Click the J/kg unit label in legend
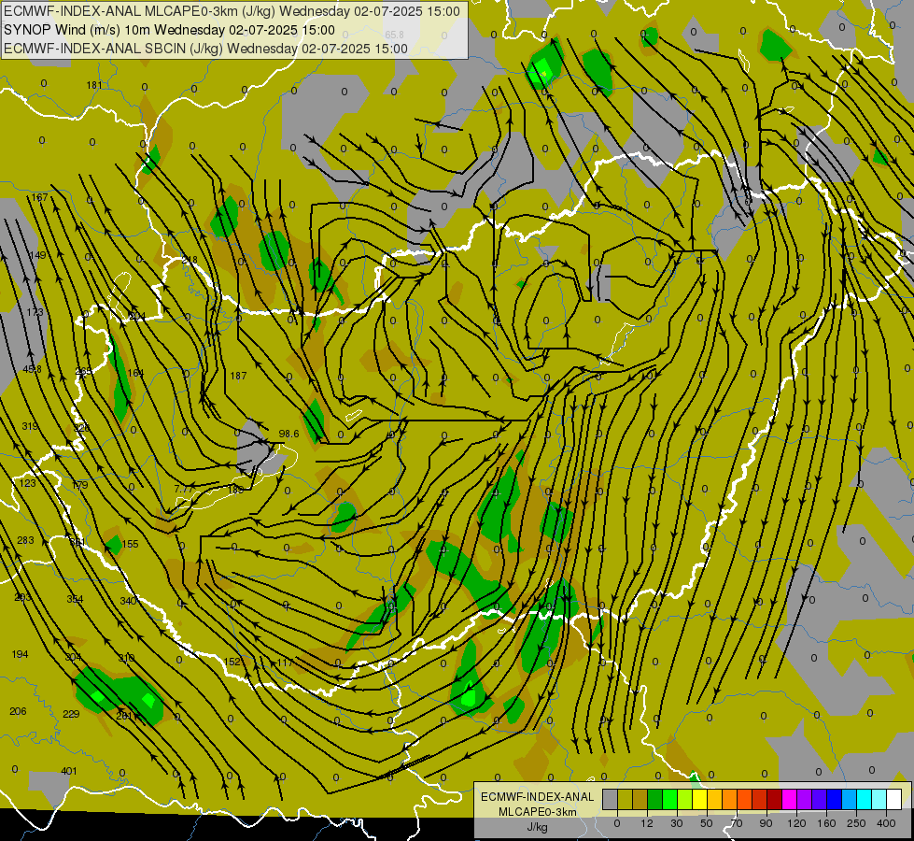Screen dimensions: 914x841 (x=537, y=827)
